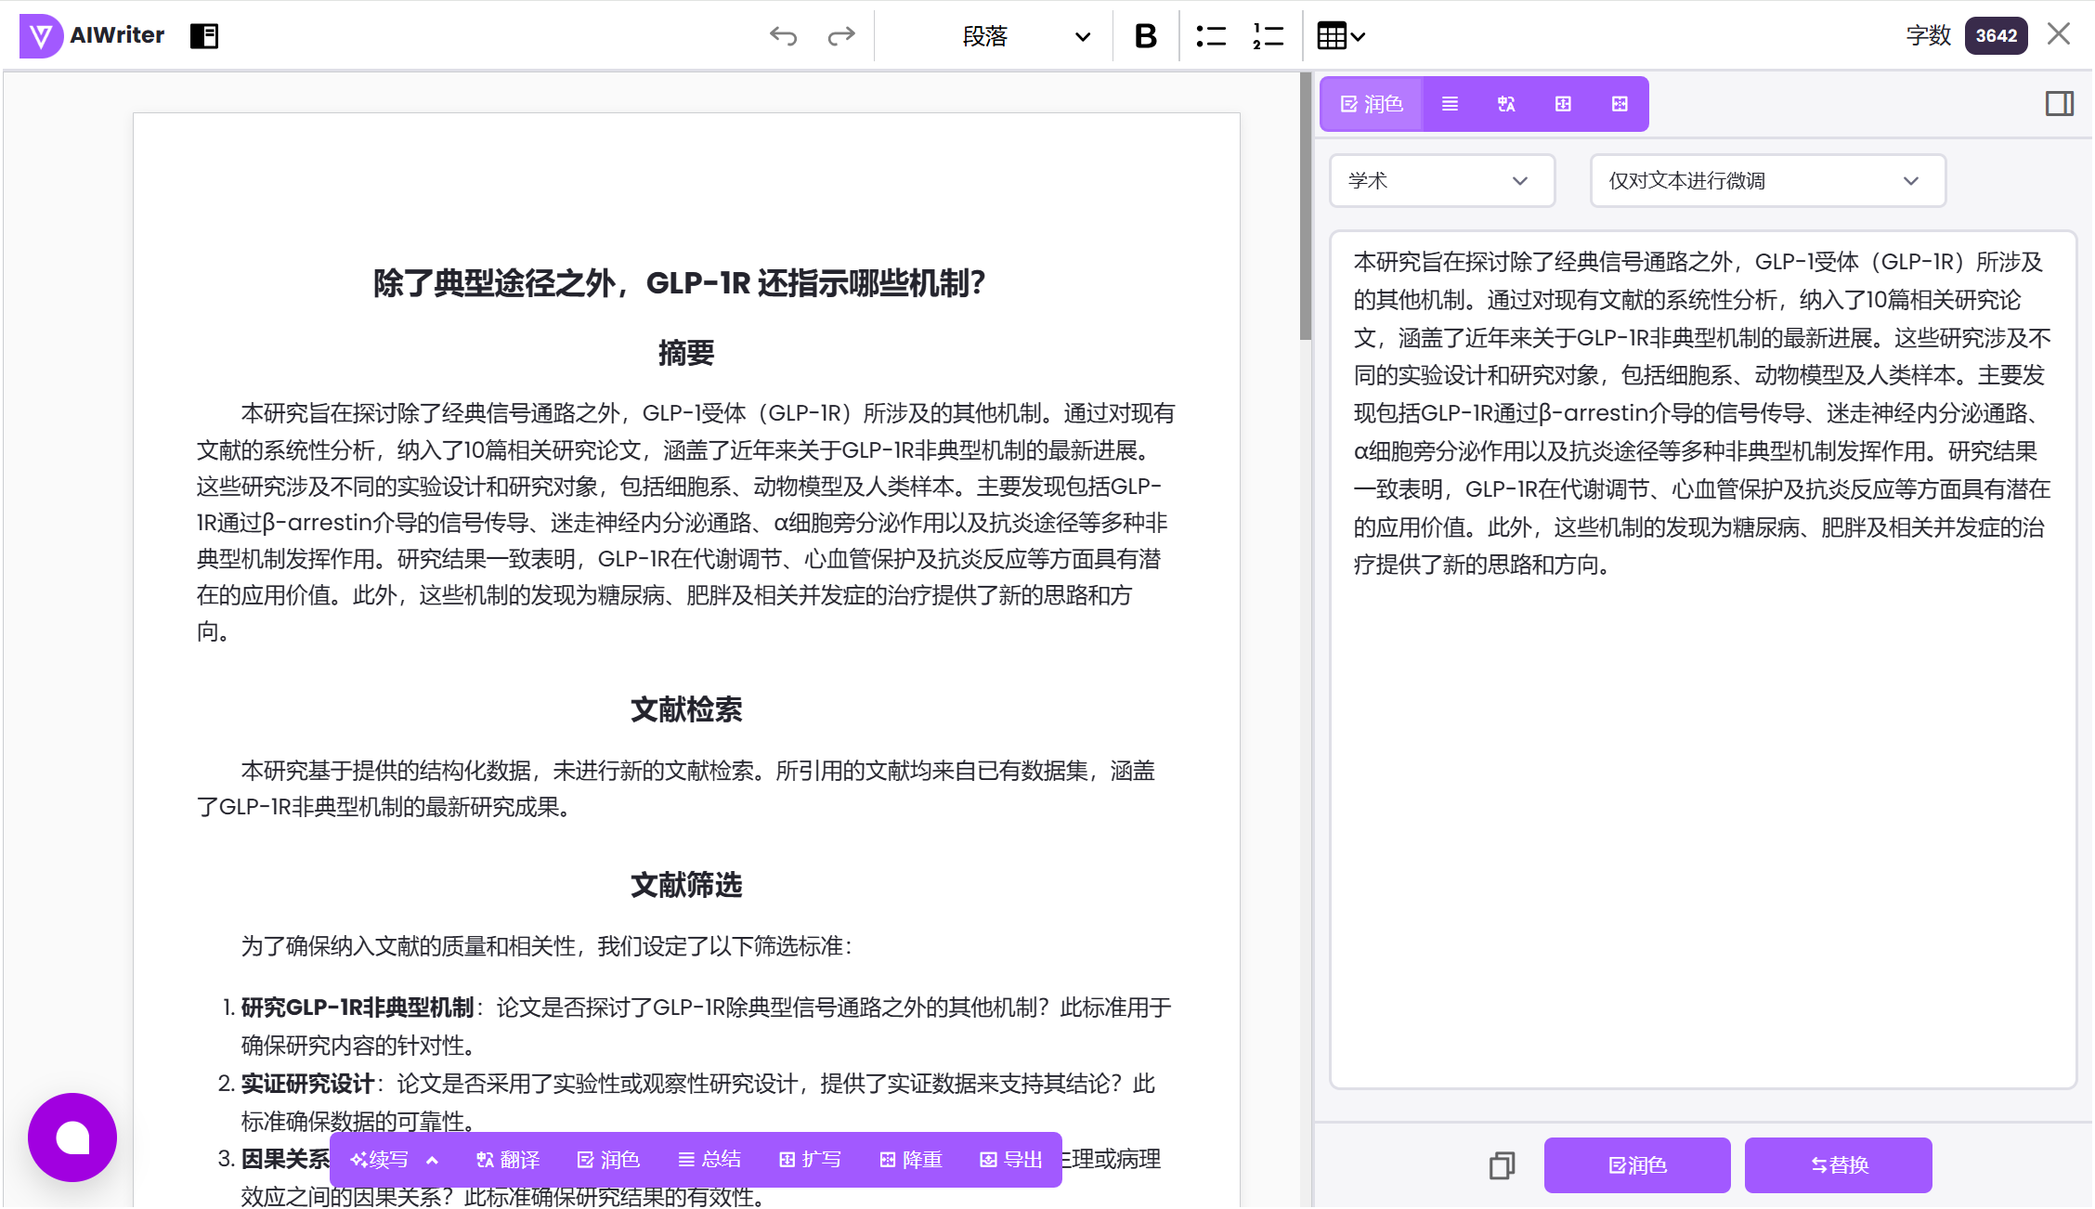Open the 学术 style dropdown
This screenshot has height=1209, width=2095.
pos(1440,180)
